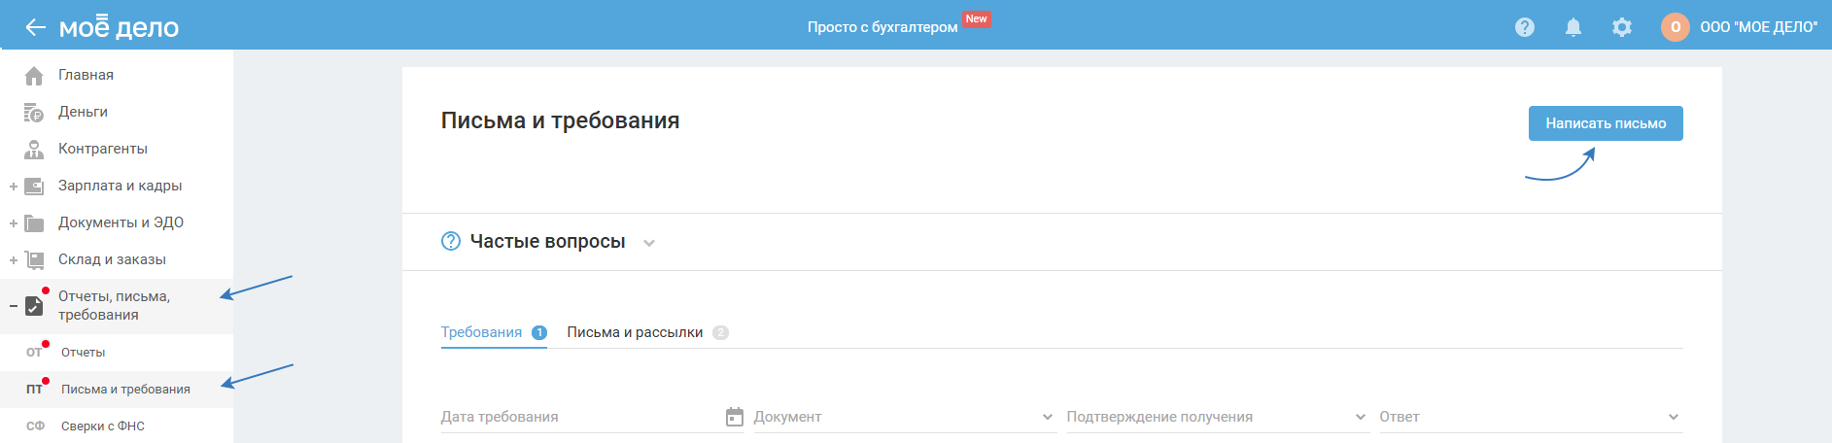Viewport: 1832px width, 443px height.
Task: Open the Моё дело logo home link
Action: [119, 27]
